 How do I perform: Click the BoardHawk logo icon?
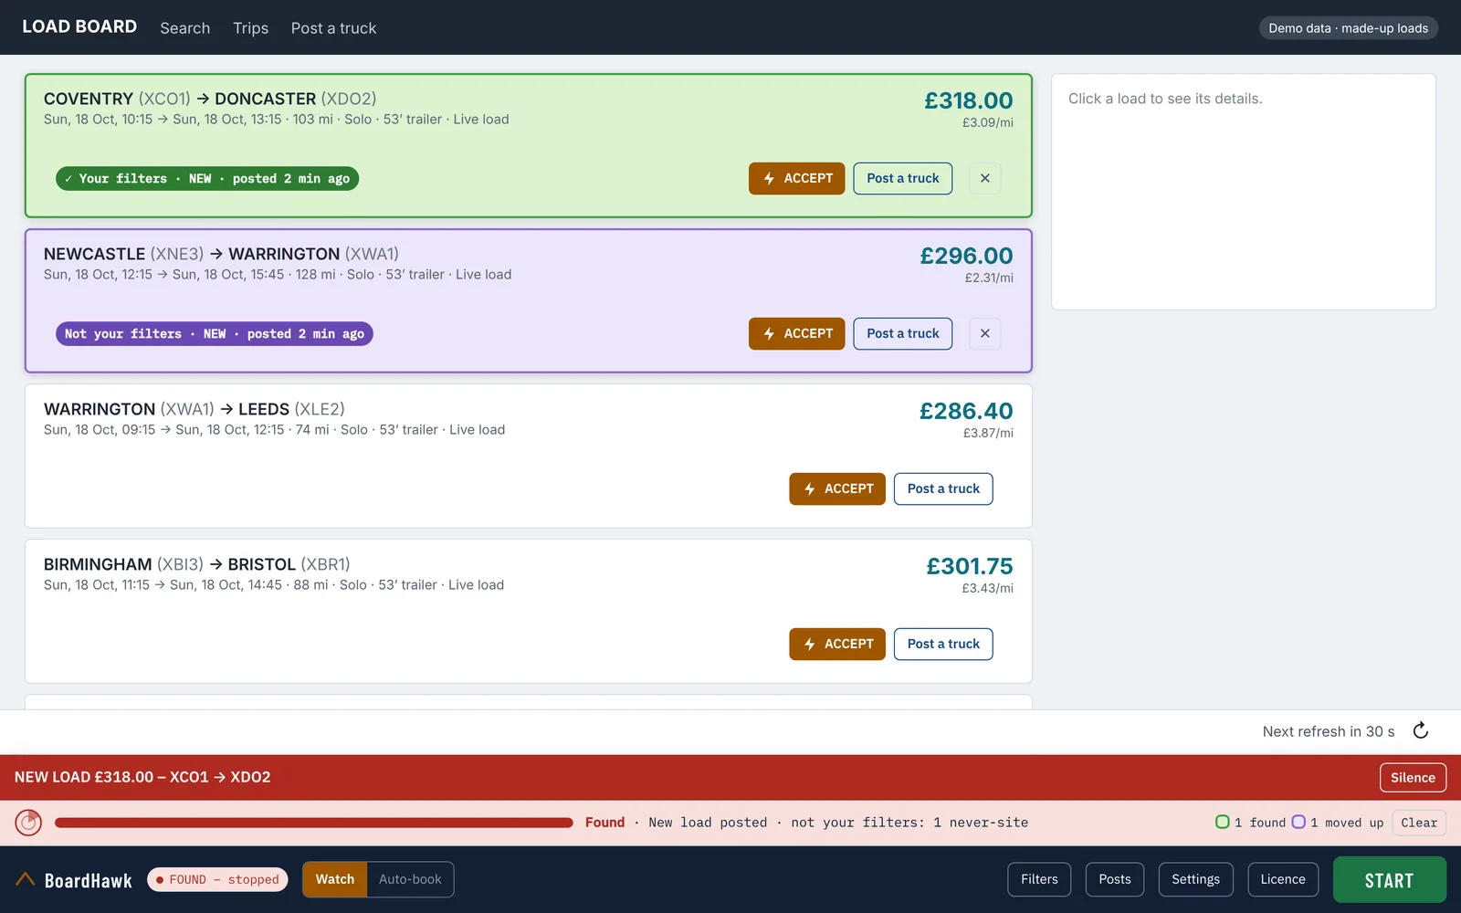(x=26, y=880)
